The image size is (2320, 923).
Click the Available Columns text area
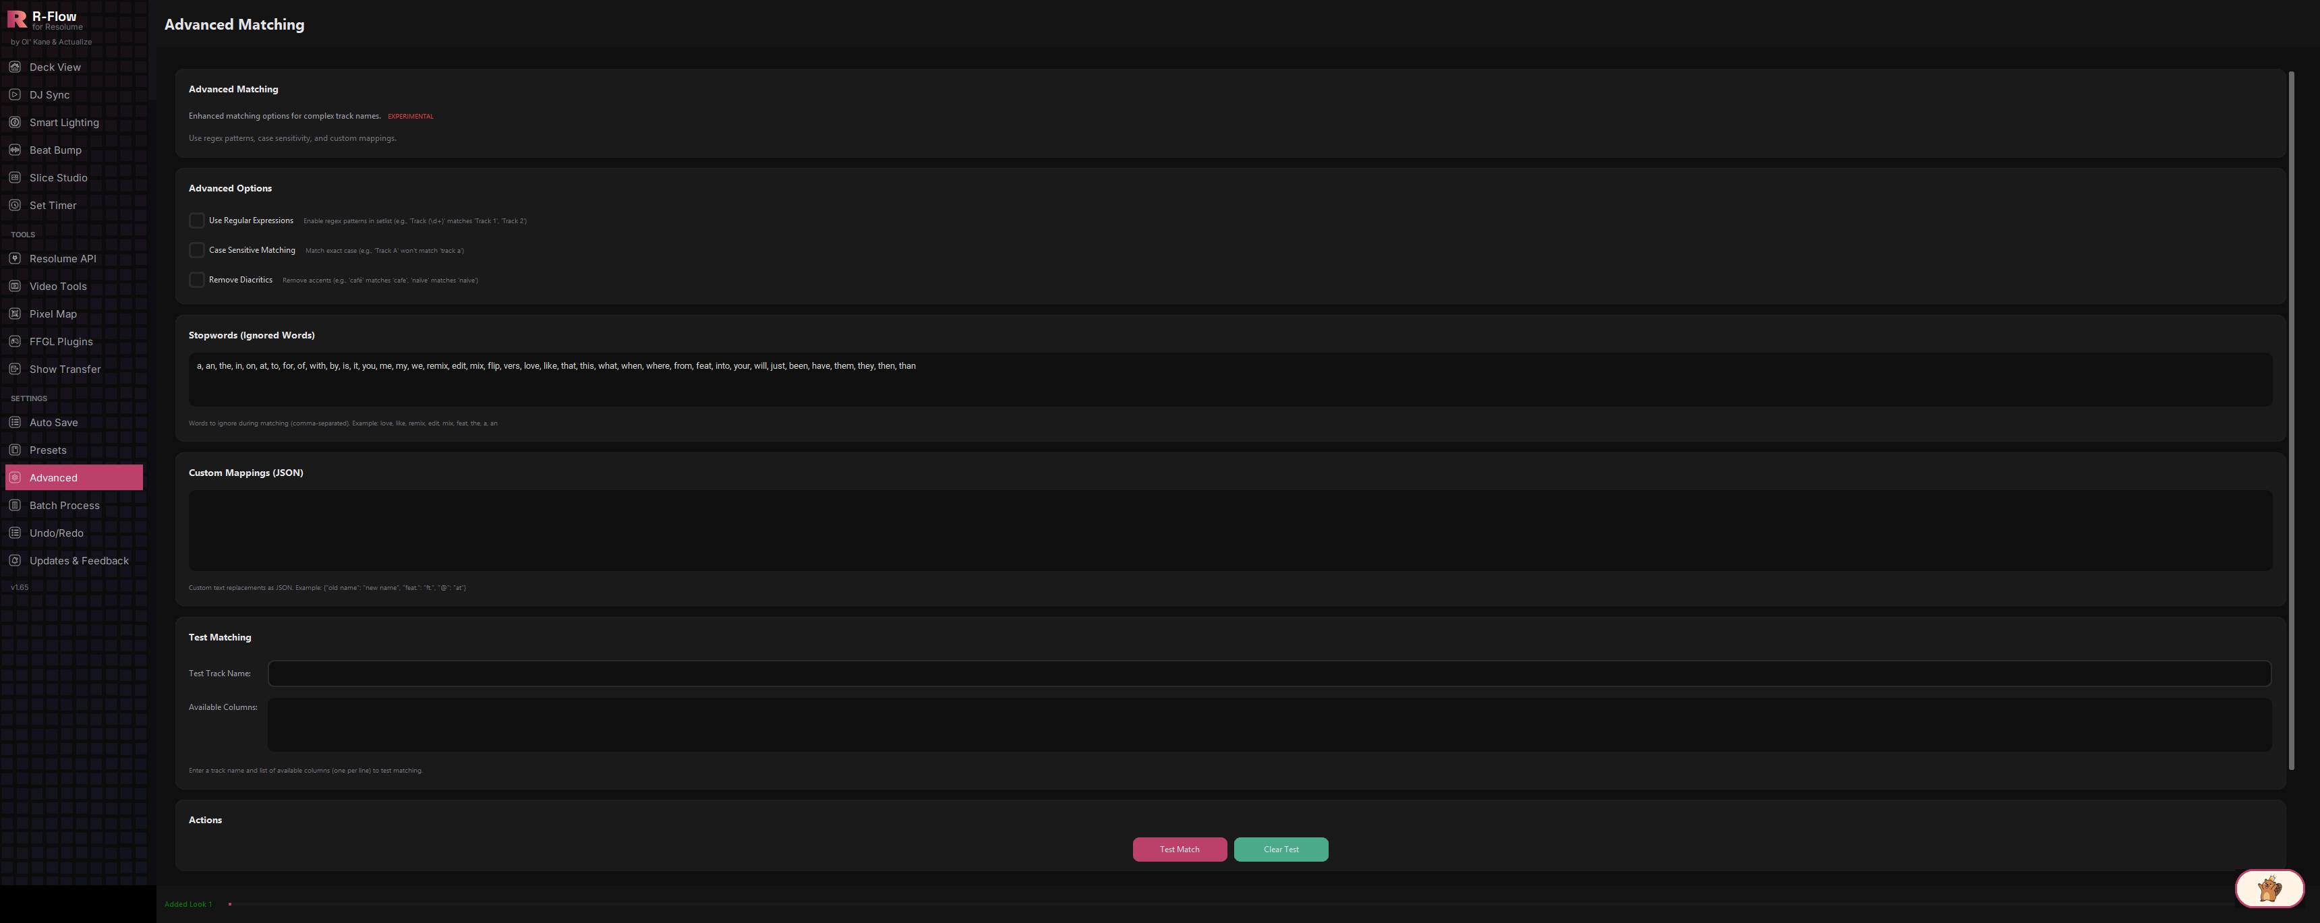1269,725
